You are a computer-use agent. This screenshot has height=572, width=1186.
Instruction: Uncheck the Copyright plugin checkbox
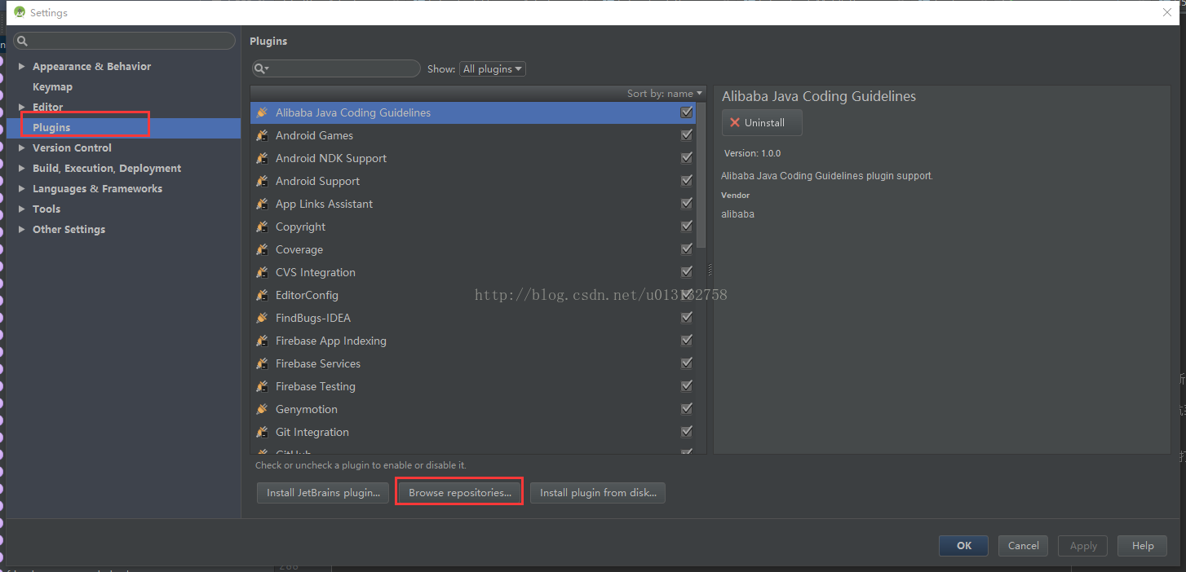point(686,227)
